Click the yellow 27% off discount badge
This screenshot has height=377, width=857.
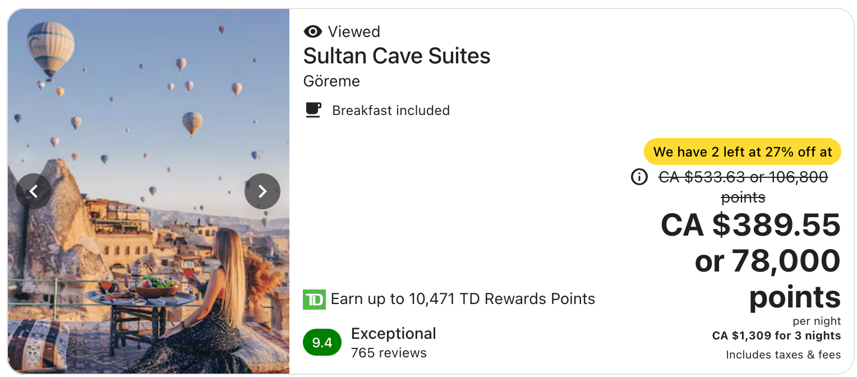[742, 151]
